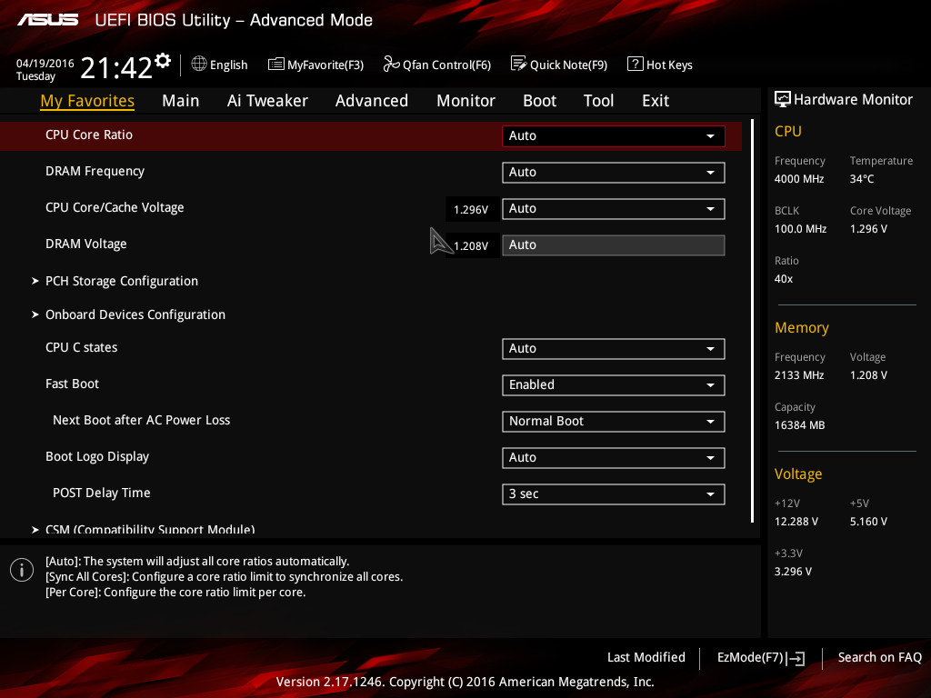Click the Last Modified button
Viewport: 931px width, 698px height.
646,657
